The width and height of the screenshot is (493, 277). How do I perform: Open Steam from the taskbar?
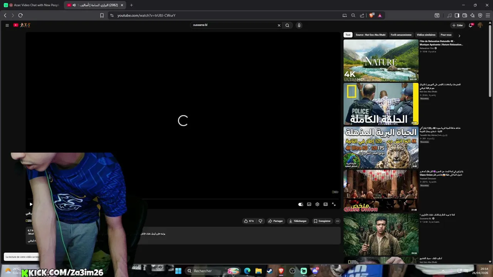(x=270, y=271)
